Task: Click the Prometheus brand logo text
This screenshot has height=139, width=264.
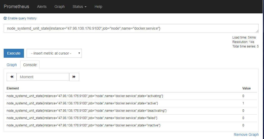Action: [16, 7]
